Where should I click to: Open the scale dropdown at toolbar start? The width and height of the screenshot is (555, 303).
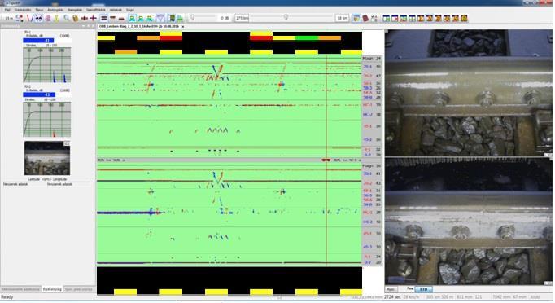click(x=8, y=18)
